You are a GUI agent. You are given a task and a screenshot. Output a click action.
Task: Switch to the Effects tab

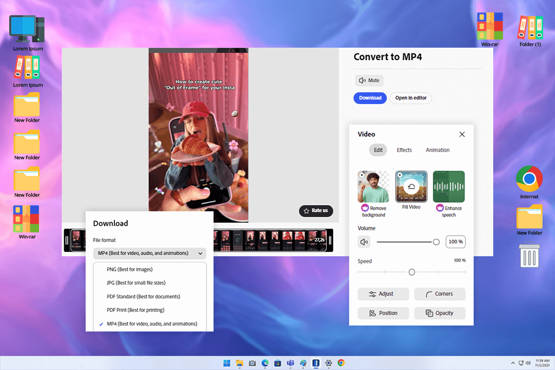(x=404, y=150)
